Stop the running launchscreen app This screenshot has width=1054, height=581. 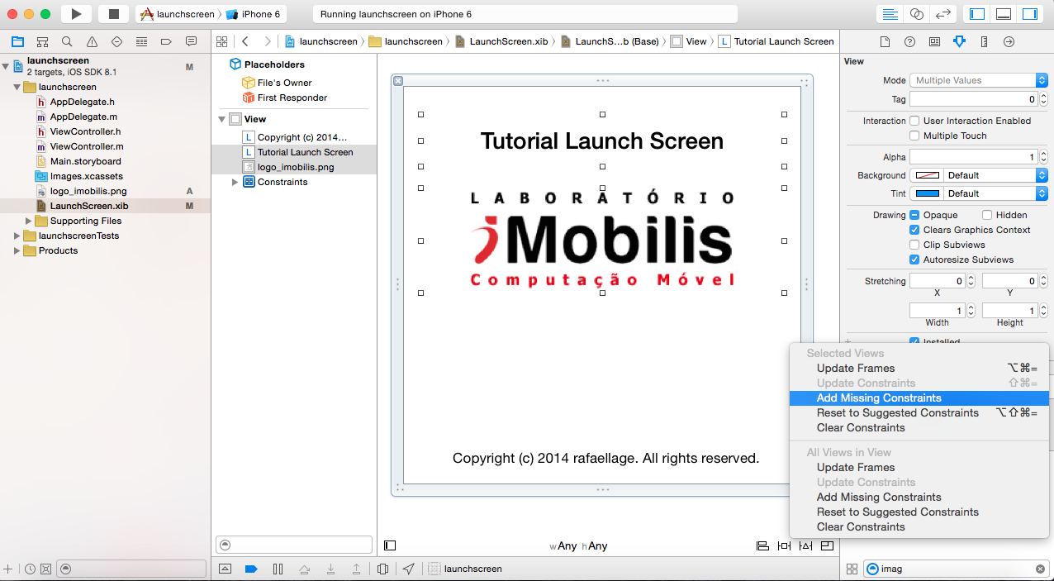(114, 14)
